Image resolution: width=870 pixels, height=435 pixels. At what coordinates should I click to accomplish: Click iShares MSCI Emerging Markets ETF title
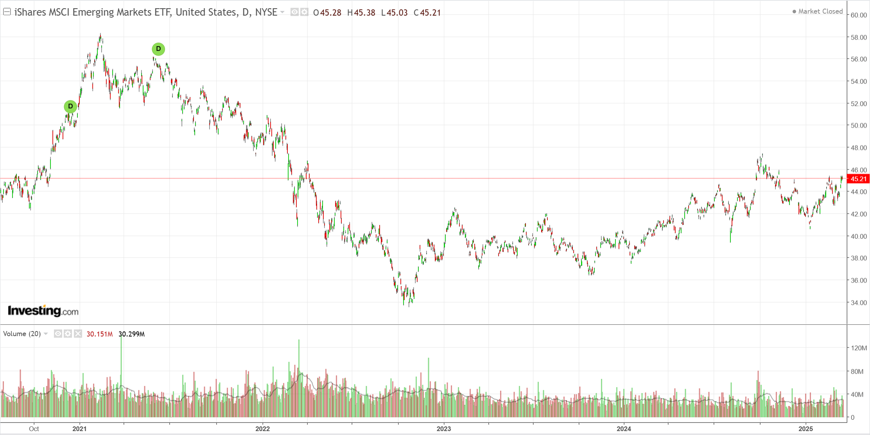click(x=145, y=12)
